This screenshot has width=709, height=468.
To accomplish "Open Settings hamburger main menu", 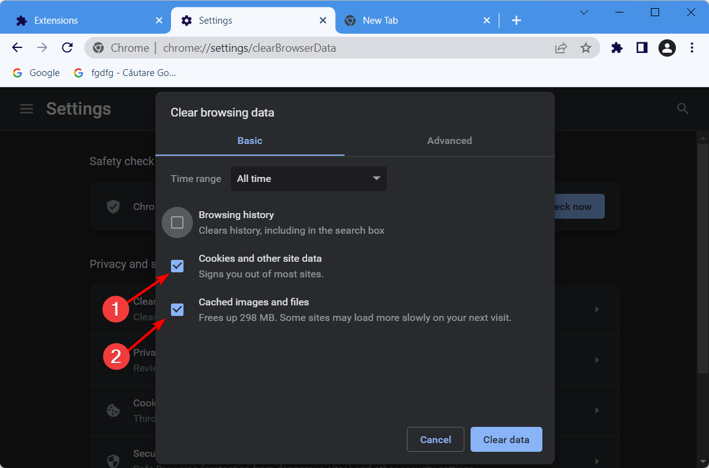I will [x=26, y=109].
